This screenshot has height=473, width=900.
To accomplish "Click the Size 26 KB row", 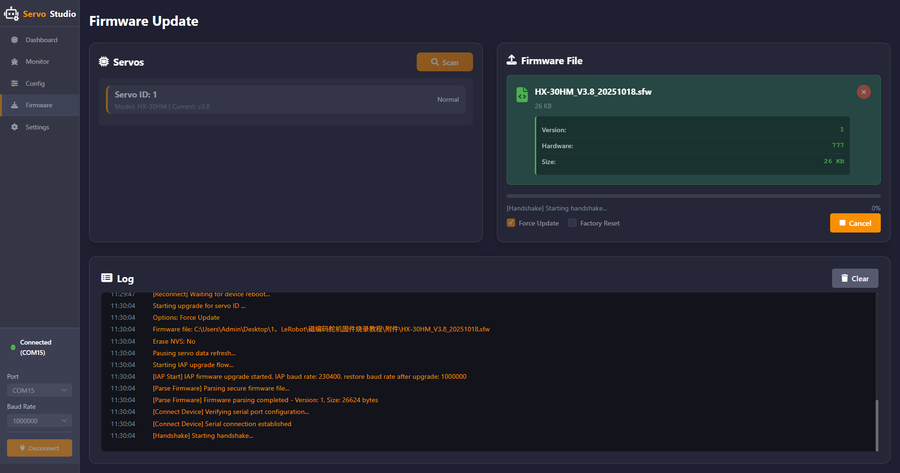I will tap(693, 162).
